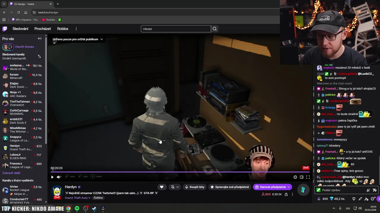Click Darovat předplatné button
This screenshot has height=213, width=380.
pos(273,187)
